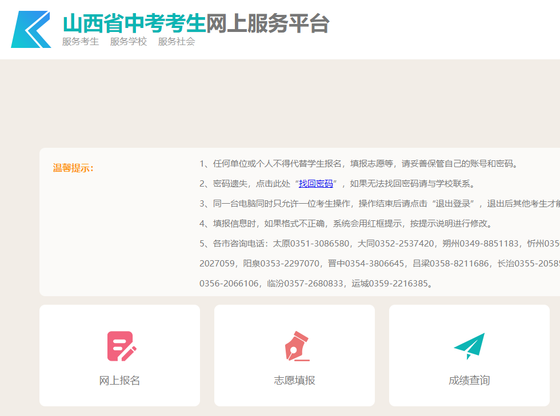Click the gray 网上服务平台 title text

click(267, 23)
